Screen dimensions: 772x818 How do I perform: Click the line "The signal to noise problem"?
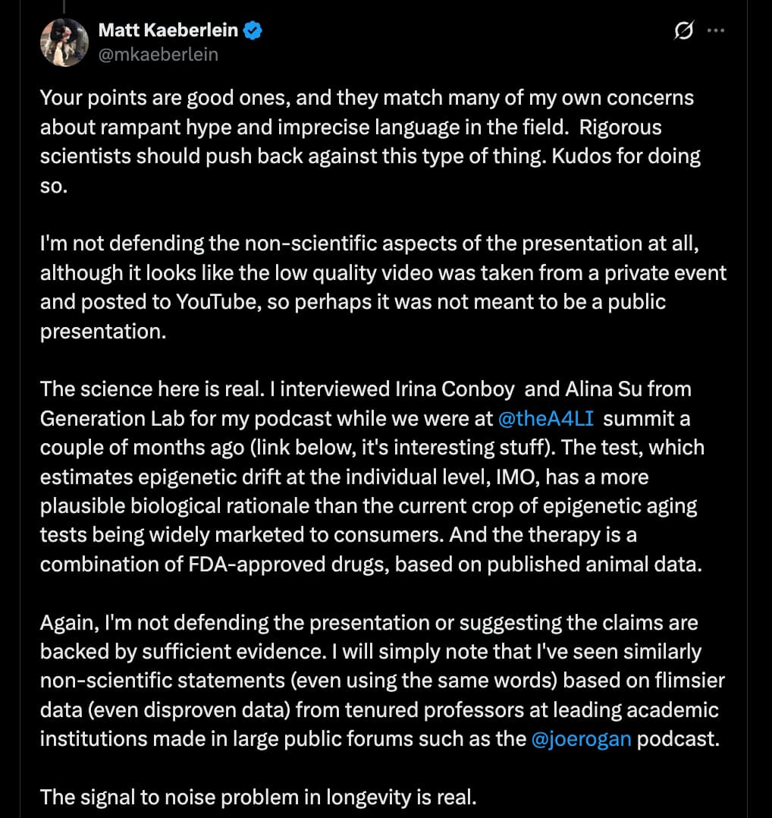259,797
